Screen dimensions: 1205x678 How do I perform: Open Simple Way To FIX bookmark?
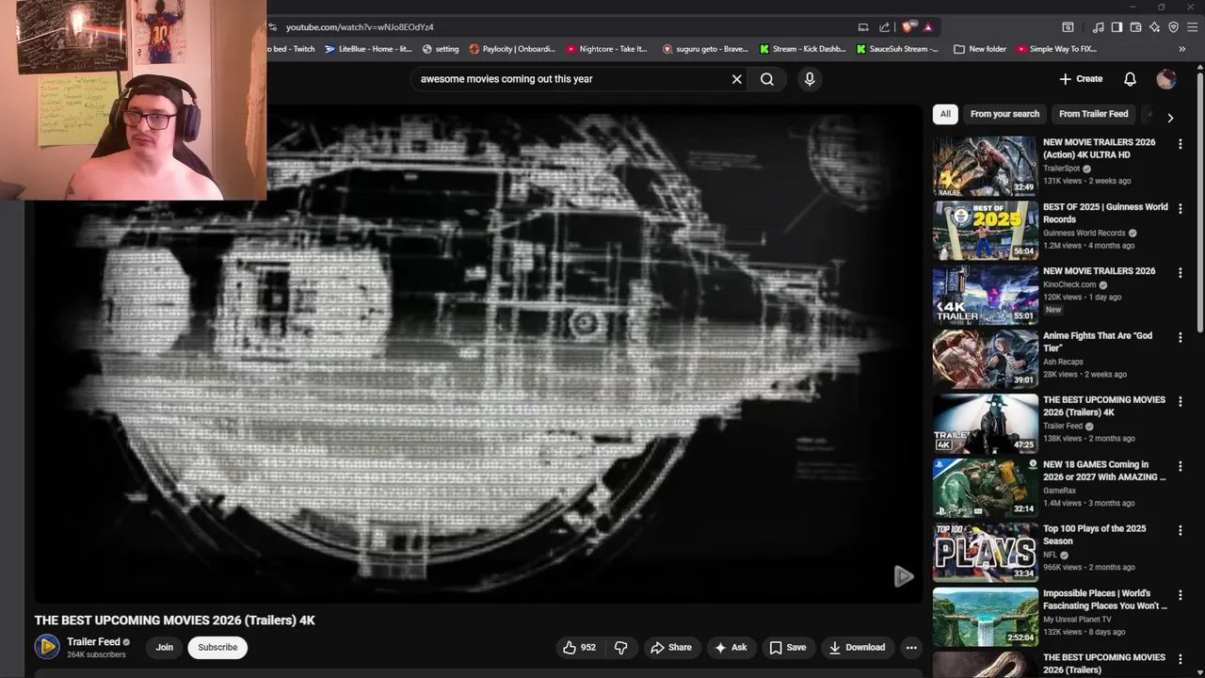1056,49
